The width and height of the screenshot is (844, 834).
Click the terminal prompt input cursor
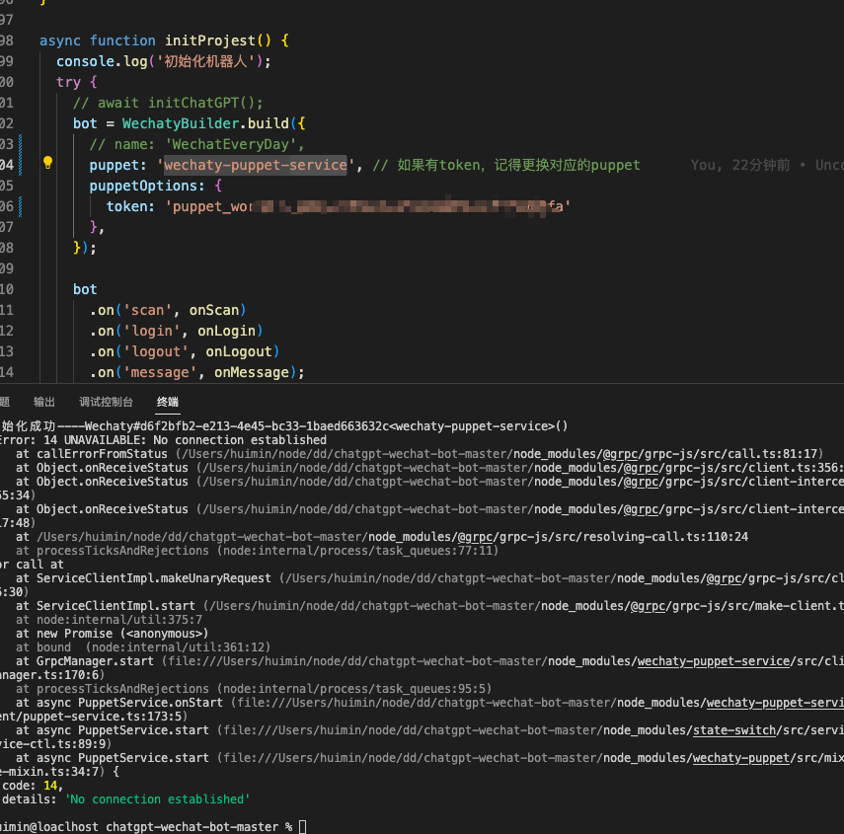(x=302, y=827)
